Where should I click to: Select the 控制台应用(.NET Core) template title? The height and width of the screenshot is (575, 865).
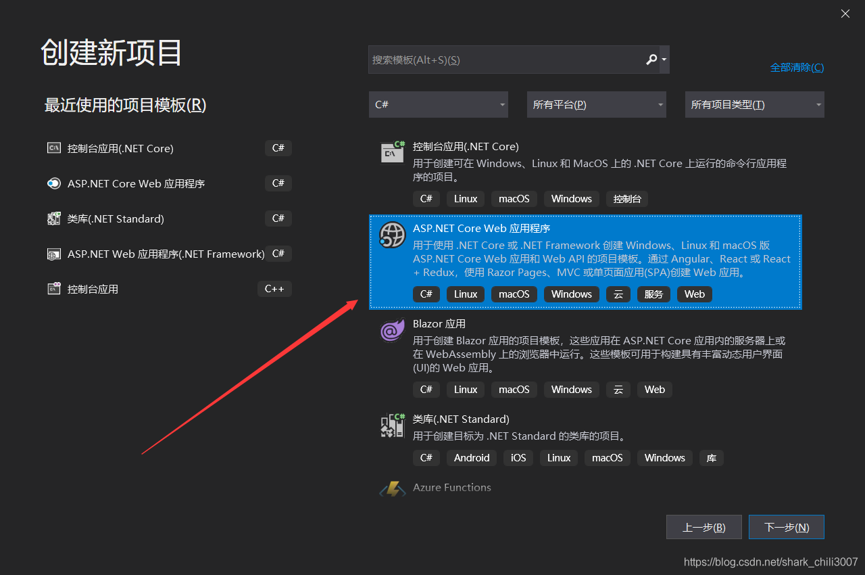coord(466,146)
